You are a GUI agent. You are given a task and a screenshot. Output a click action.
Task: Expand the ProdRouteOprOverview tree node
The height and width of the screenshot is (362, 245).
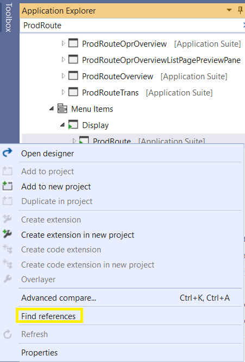(63, 43)
